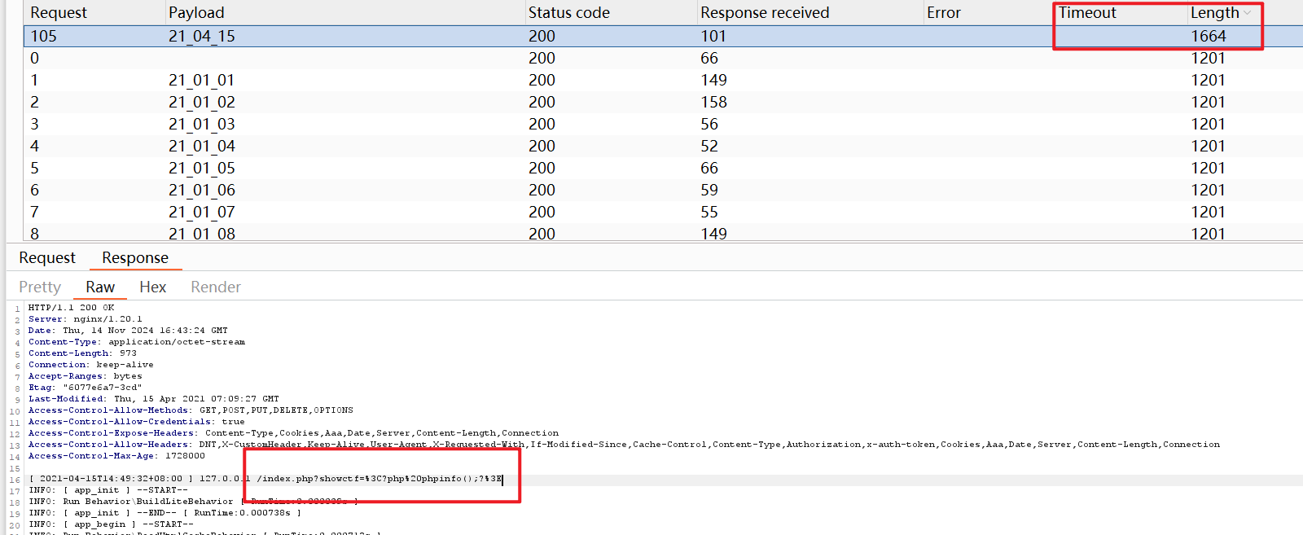Click the Timeout column header
Screen dimensions: 1303x535
1087,13
